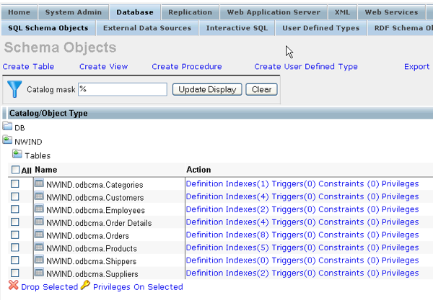The height and width of the screenshot is (300, 433).
Task: Click the red X Drop Selected icon
Action: click(x=13, y=286)
